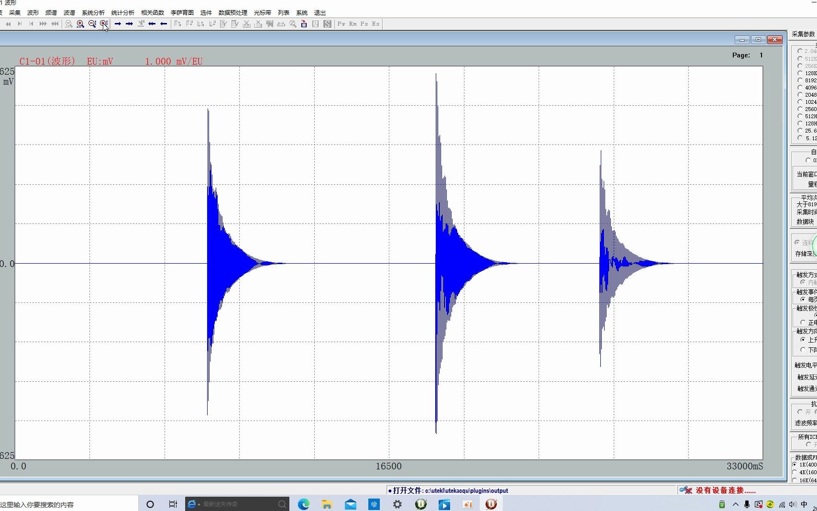Click the rewind double-left arrow toolbar icon
This screenshot has width=817, height=511.
click(8, 23)
